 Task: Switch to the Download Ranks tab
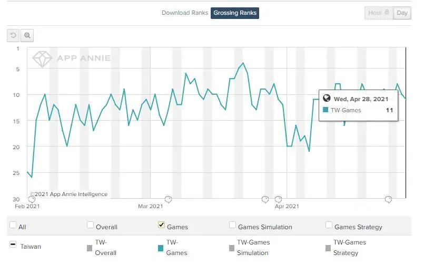184,13
